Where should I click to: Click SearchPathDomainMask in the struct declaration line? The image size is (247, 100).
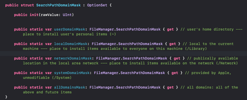pyautogui.click(x=58, y=5)
